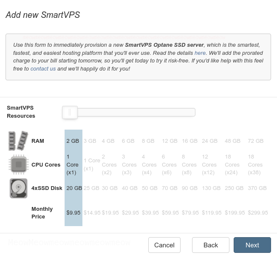
Task: Click the slider track near its right end
Action: pyautogui.click(x=191, y=112)
